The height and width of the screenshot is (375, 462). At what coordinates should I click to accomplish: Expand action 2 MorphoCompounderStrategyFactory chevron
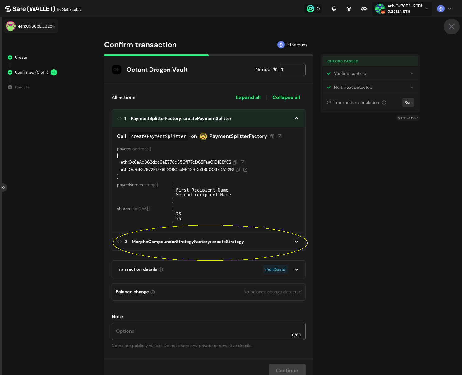pyautogui.click(x=297, y=242)
